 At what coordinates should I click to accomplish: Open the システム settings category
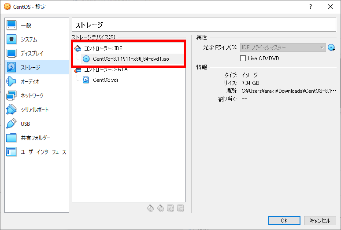[x=37, y=39]
